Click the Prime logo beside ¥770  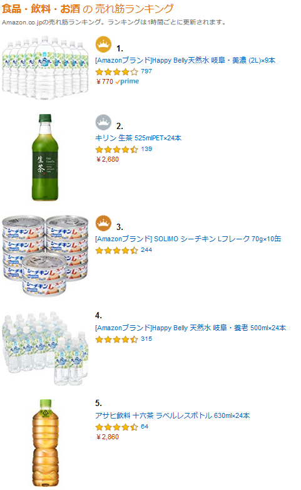127,81
